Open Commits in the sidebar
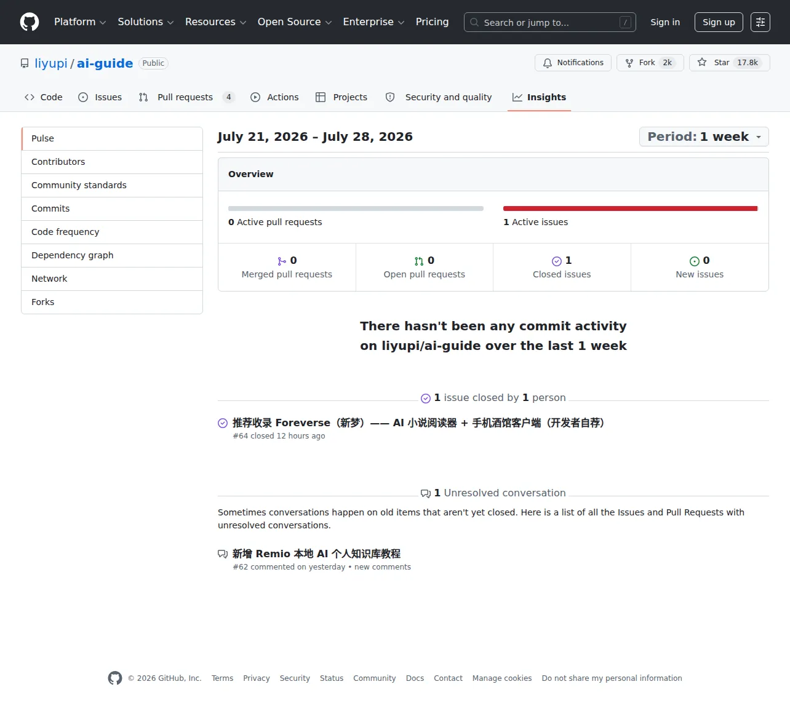 [x=112, y=209]
